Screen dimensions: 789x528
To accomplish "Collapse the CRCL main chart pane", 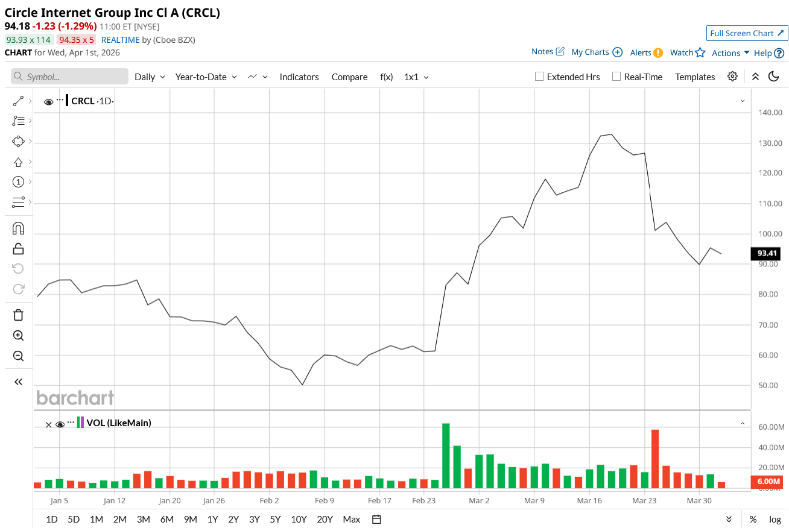I will (743, 101).
